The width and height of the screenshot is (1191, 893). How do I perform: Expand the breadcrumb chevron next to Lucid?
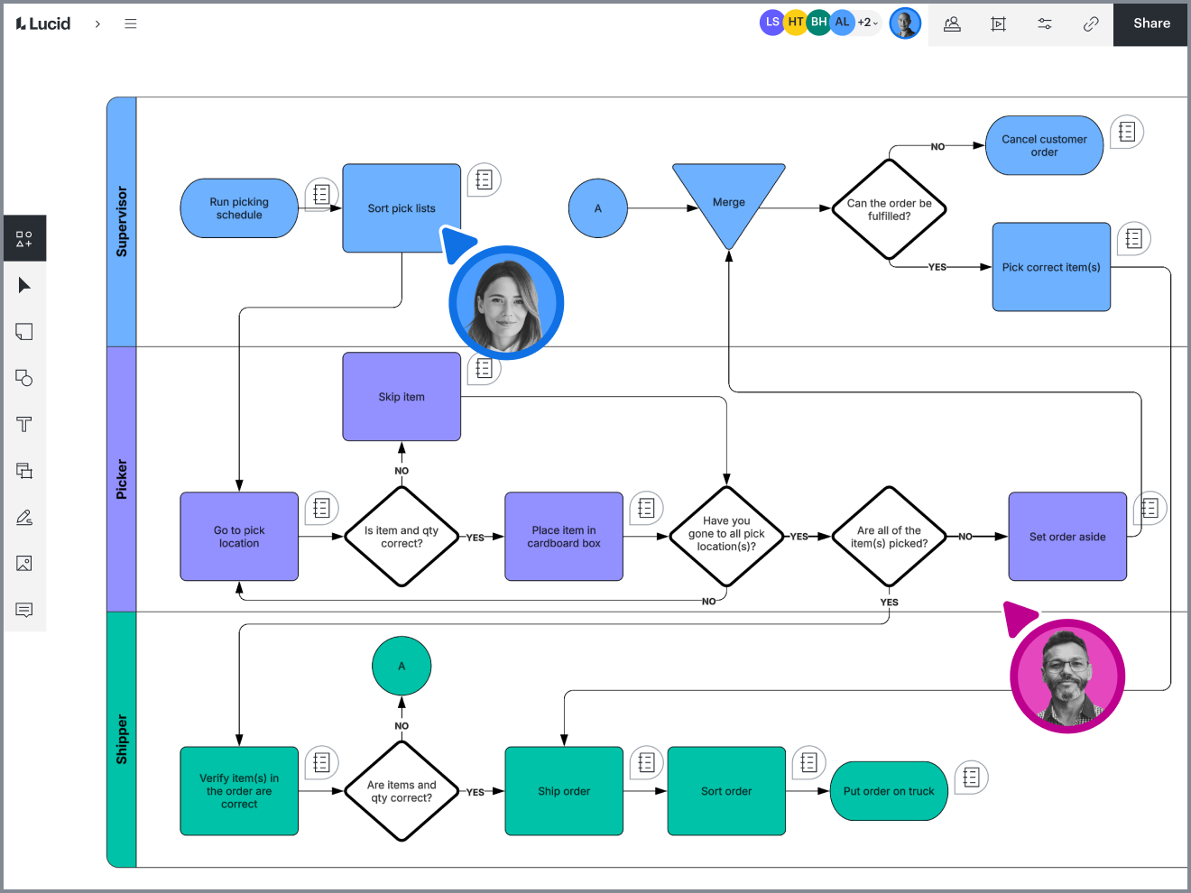pos(97,24)
